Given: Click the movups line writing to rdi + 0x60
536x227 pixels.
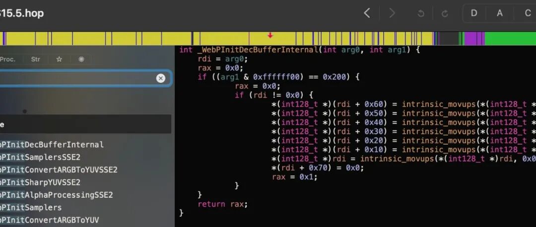Looking at the screenshot, I should [403, 104].
